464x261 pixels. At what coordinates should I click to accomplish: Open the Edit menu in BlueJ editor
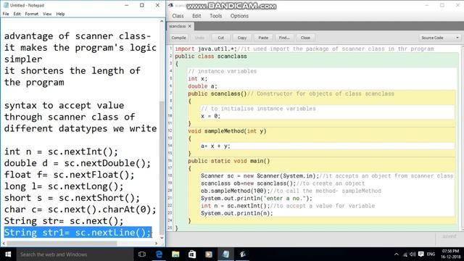(196, 16)
